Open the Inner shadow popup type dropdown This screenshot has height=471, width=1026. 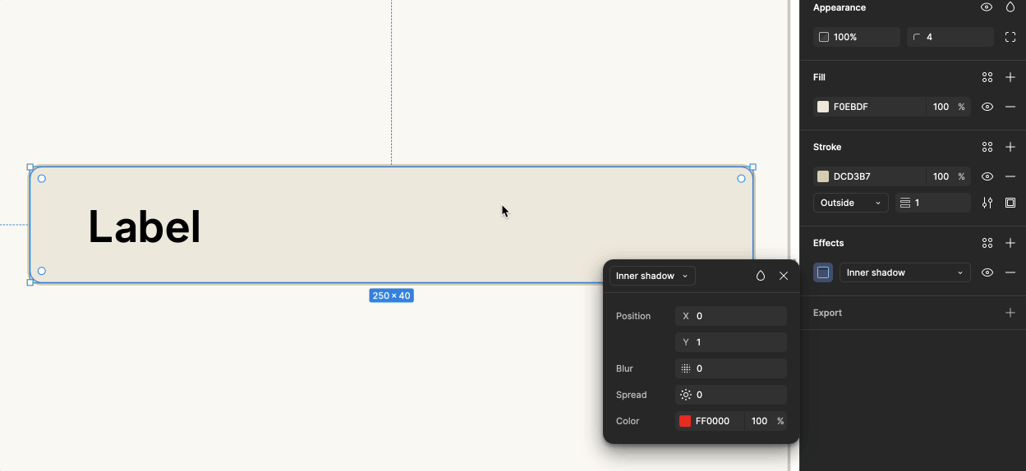(652, 276)
